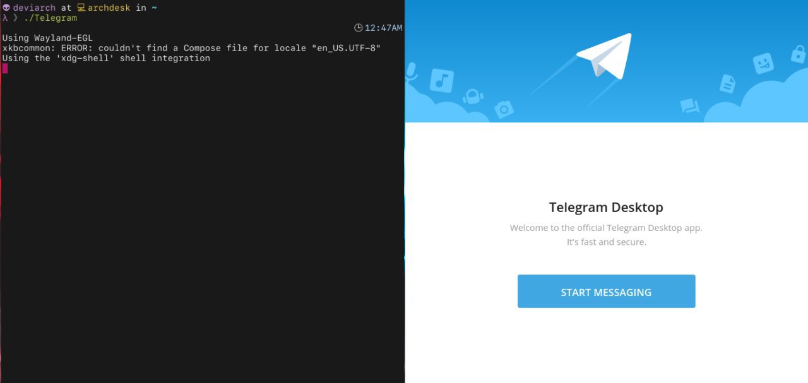Click the computer icon before archdesk
Viewport: 808px width, 383px height.
tap(81, 8)
